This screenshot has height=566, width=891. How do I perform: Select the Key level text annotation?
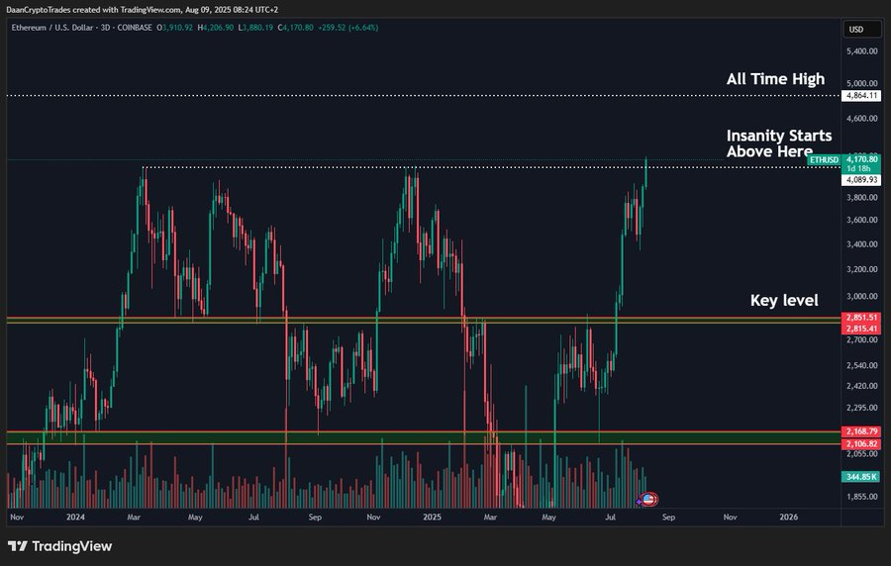[x=784, y=300]
